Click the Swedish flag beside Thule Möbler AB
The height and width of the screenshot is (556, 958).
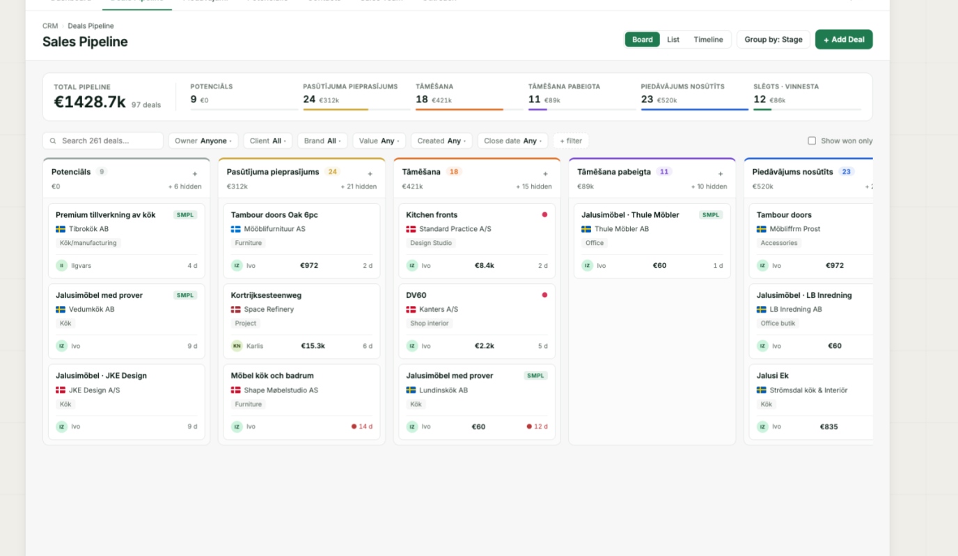coord(586,229)
